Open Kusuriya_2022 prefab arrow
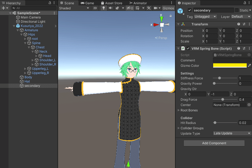This screenshot has height=168, width=252. click(x=55, y=26)
